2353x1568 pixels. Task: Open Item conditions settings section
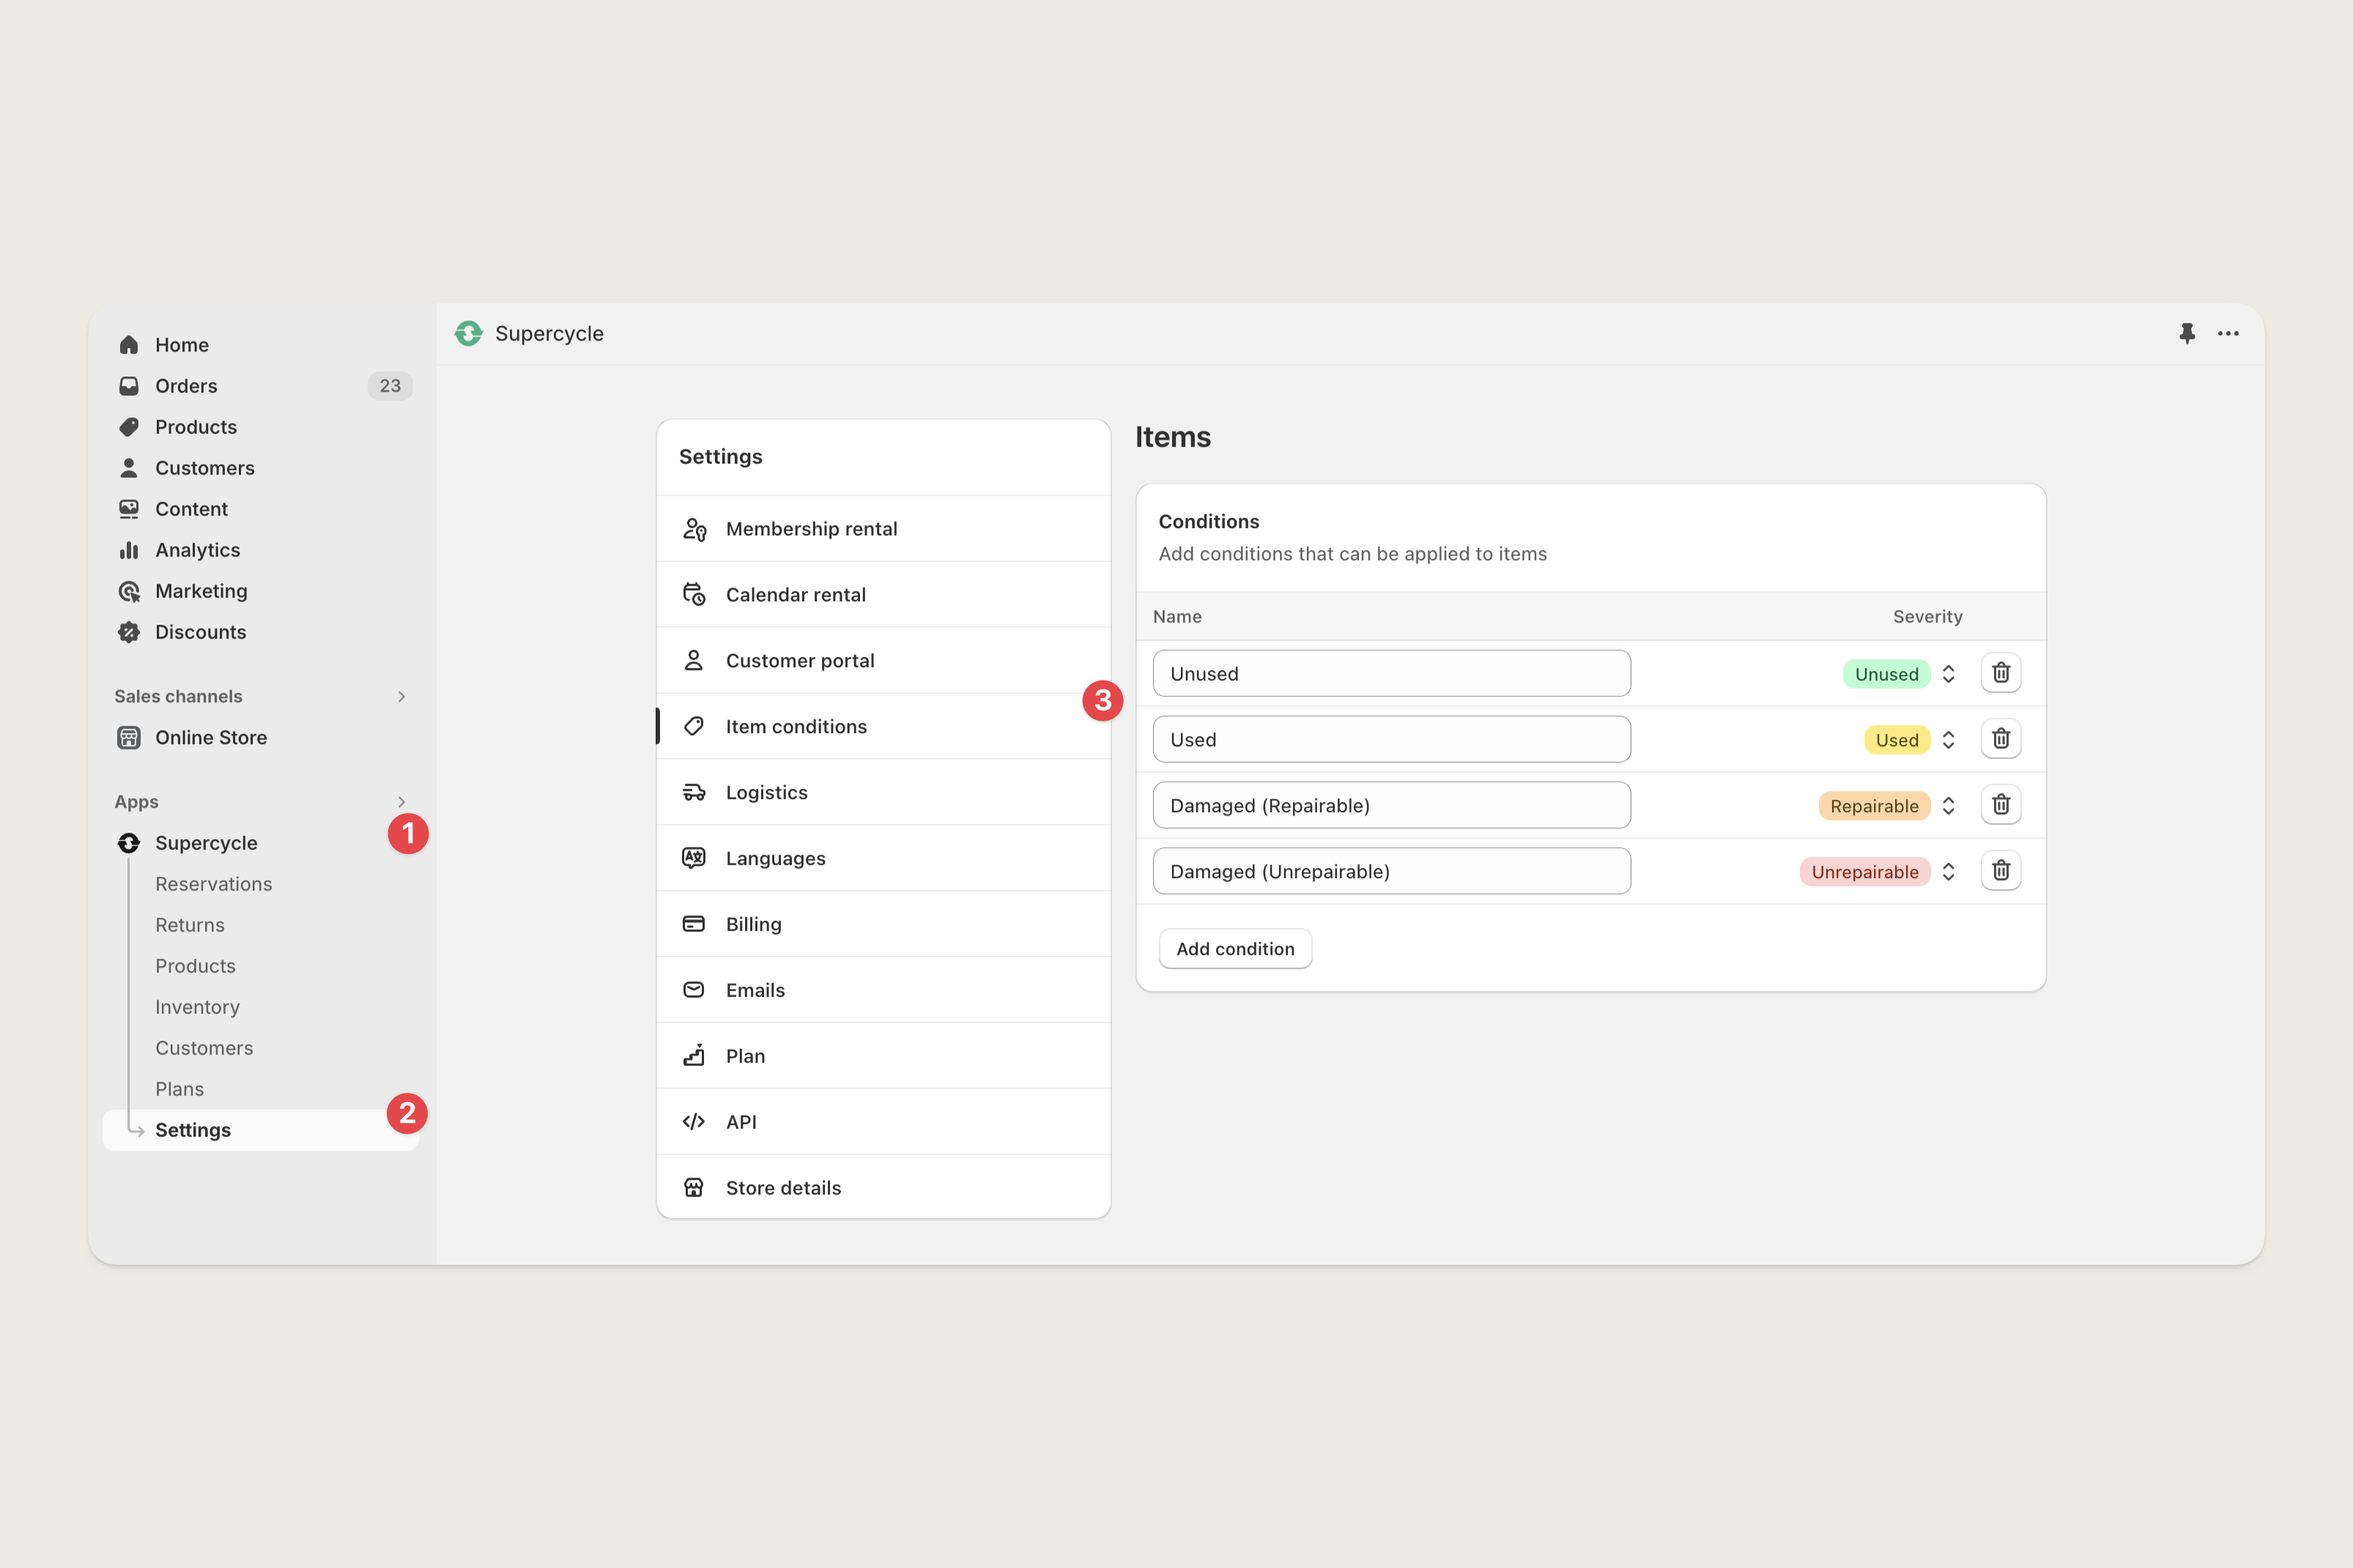pos(883,727)
